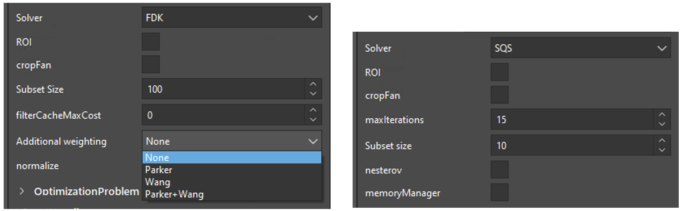684x211 pixels.
Task: Select Parker+Wang weighting option
Action: [232, 194]
